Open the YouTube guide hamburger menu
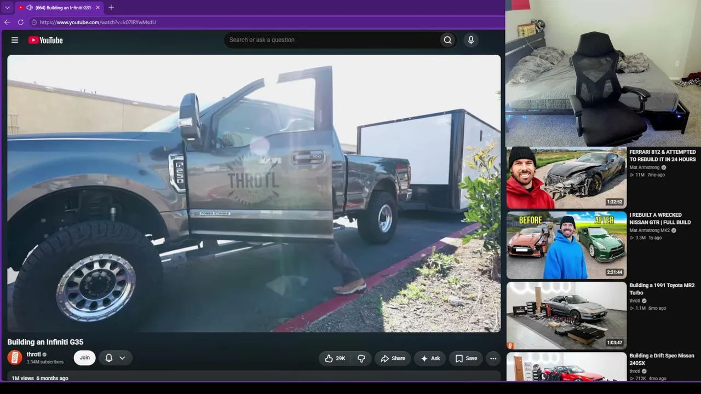Image resolution: width=701 pixels, height=394 pixels. click(x=15, y=40)
